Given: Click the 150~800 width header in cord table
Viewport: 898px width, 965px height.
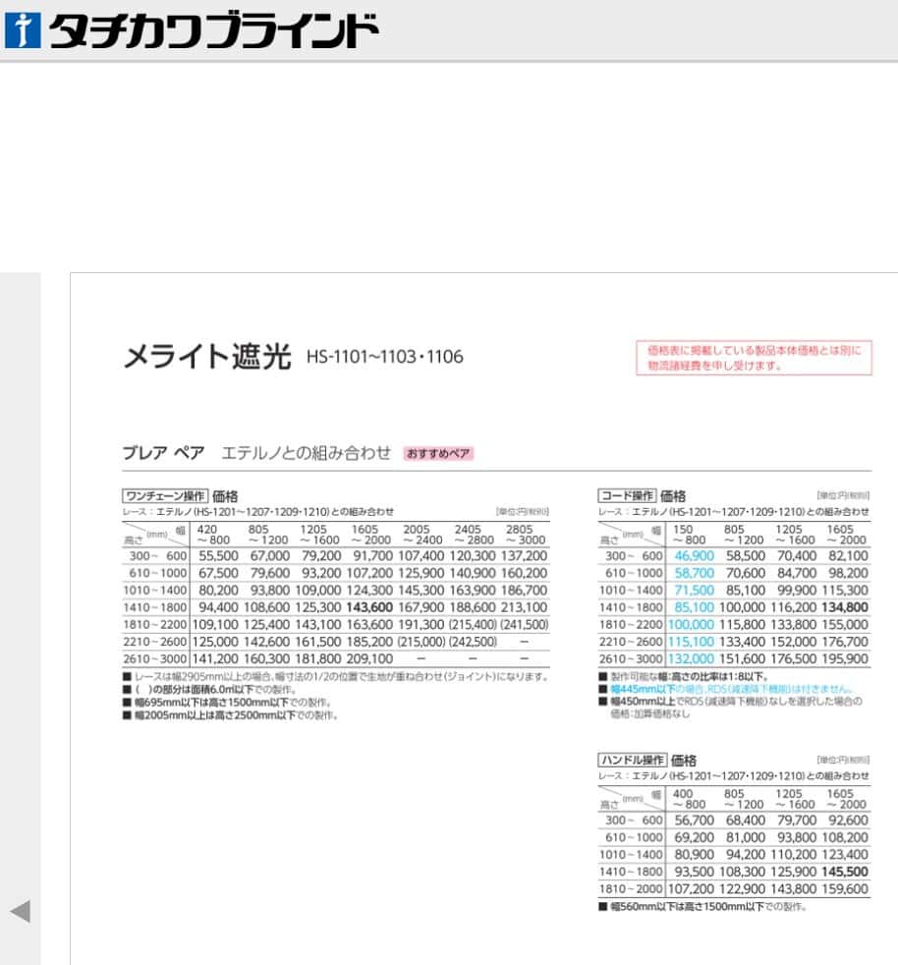Looking at the screenshot, I should pos(689,535).
